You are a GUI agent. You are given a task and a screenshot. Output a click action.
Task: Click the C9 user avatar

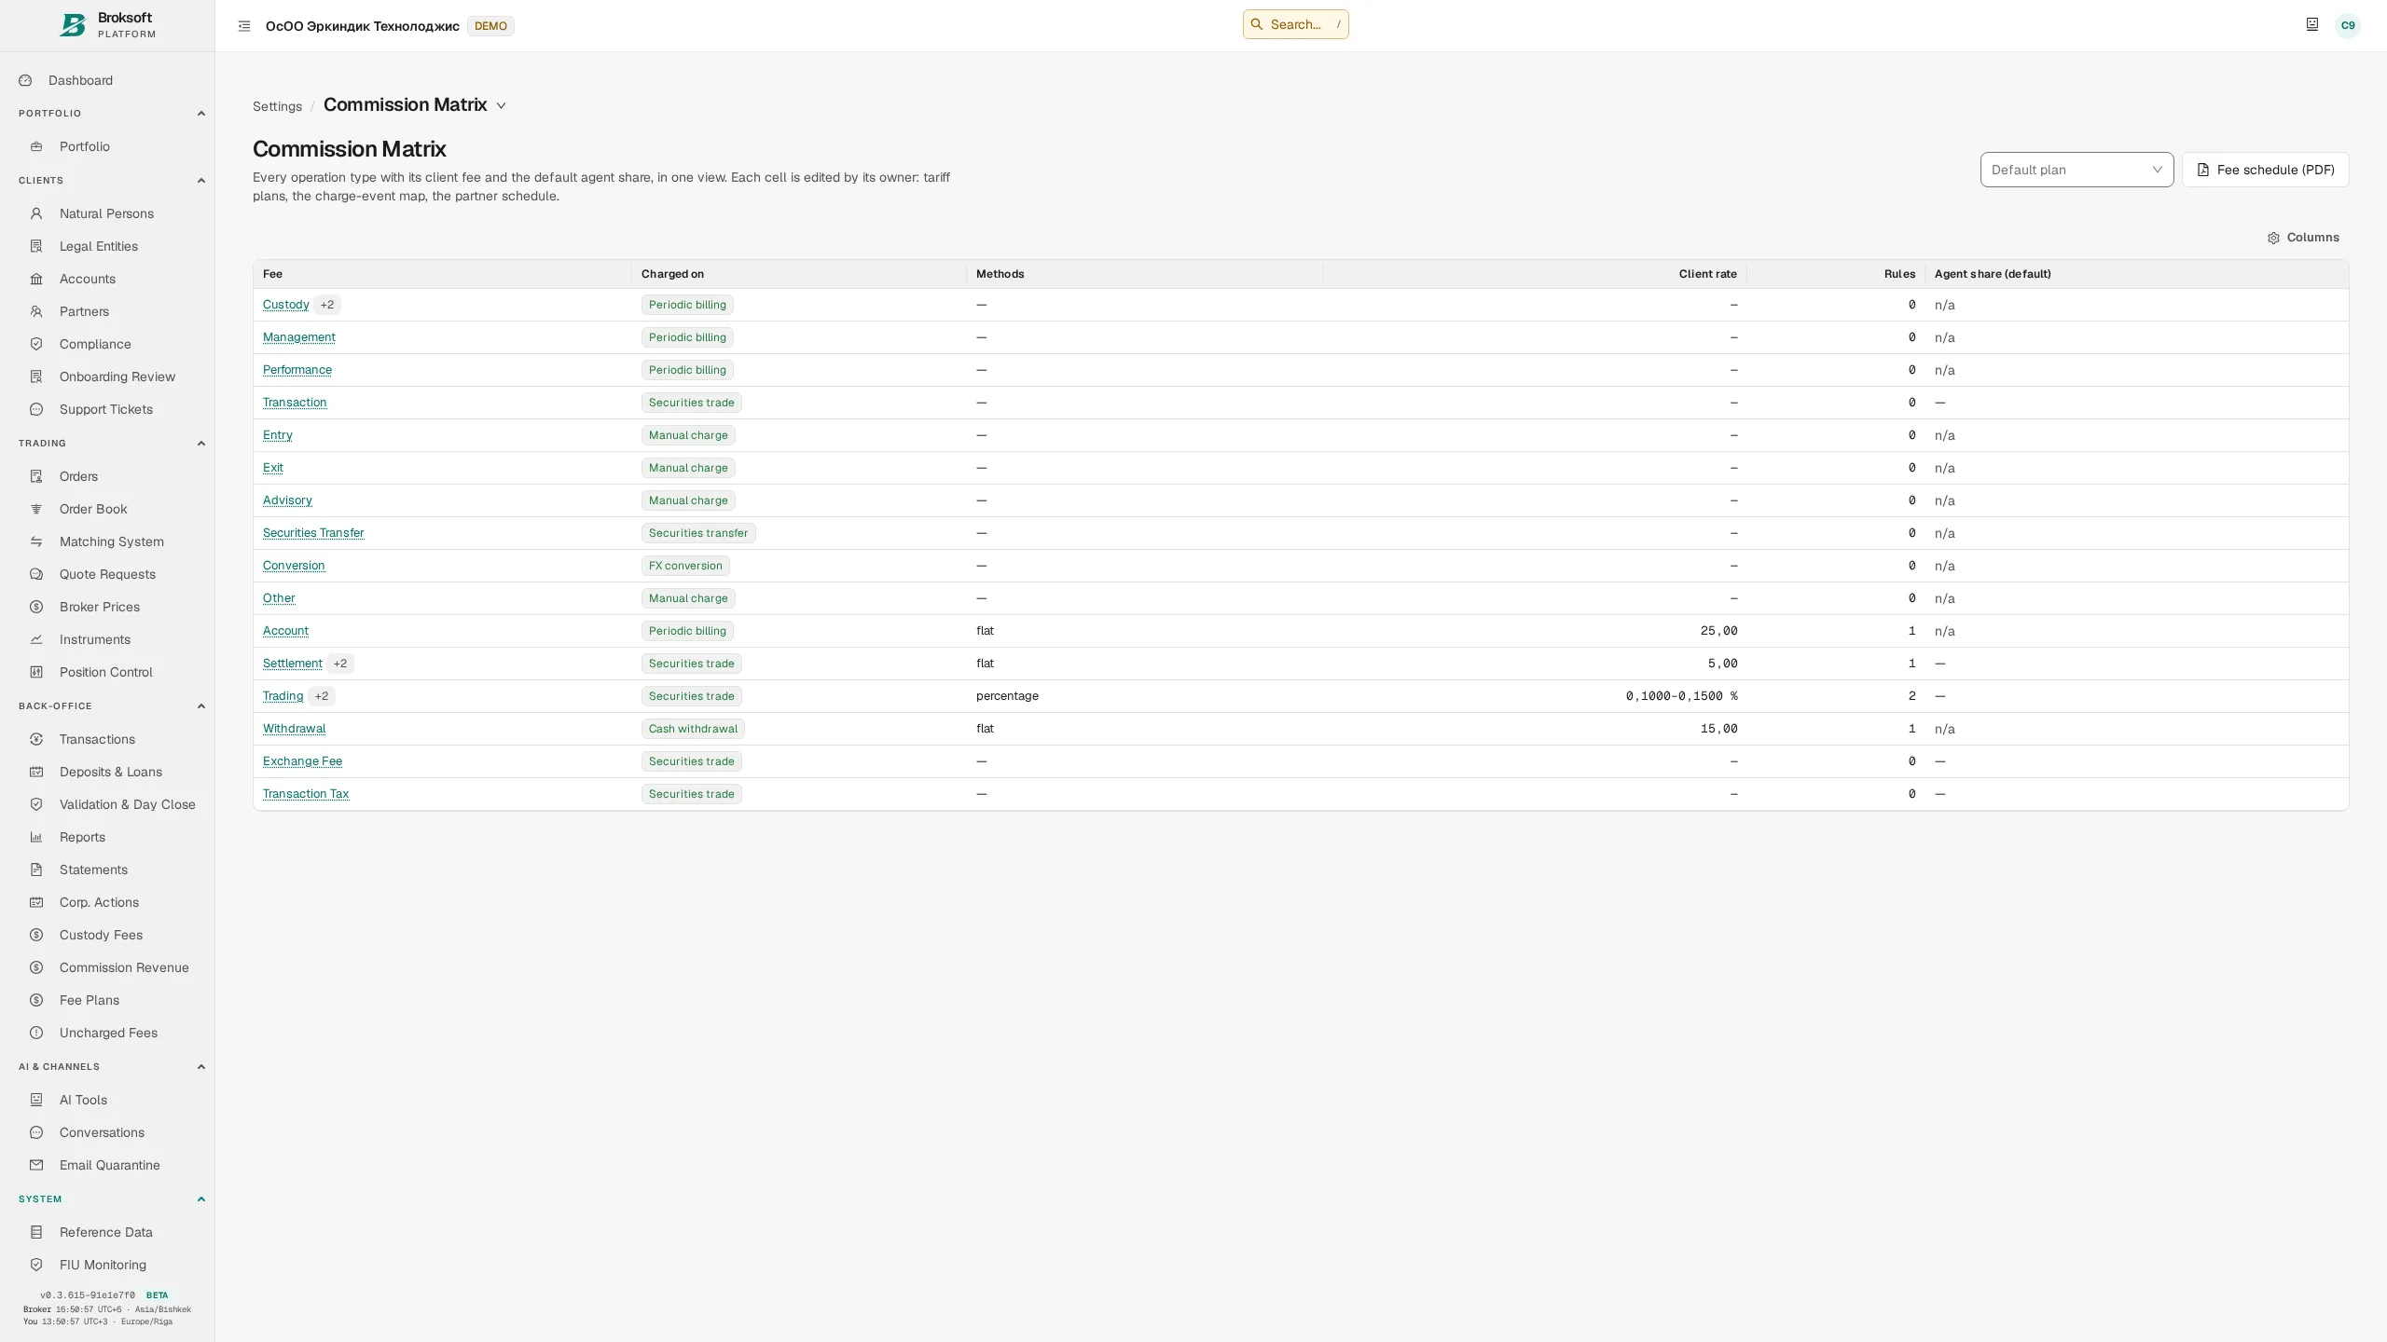point(2348,25)
